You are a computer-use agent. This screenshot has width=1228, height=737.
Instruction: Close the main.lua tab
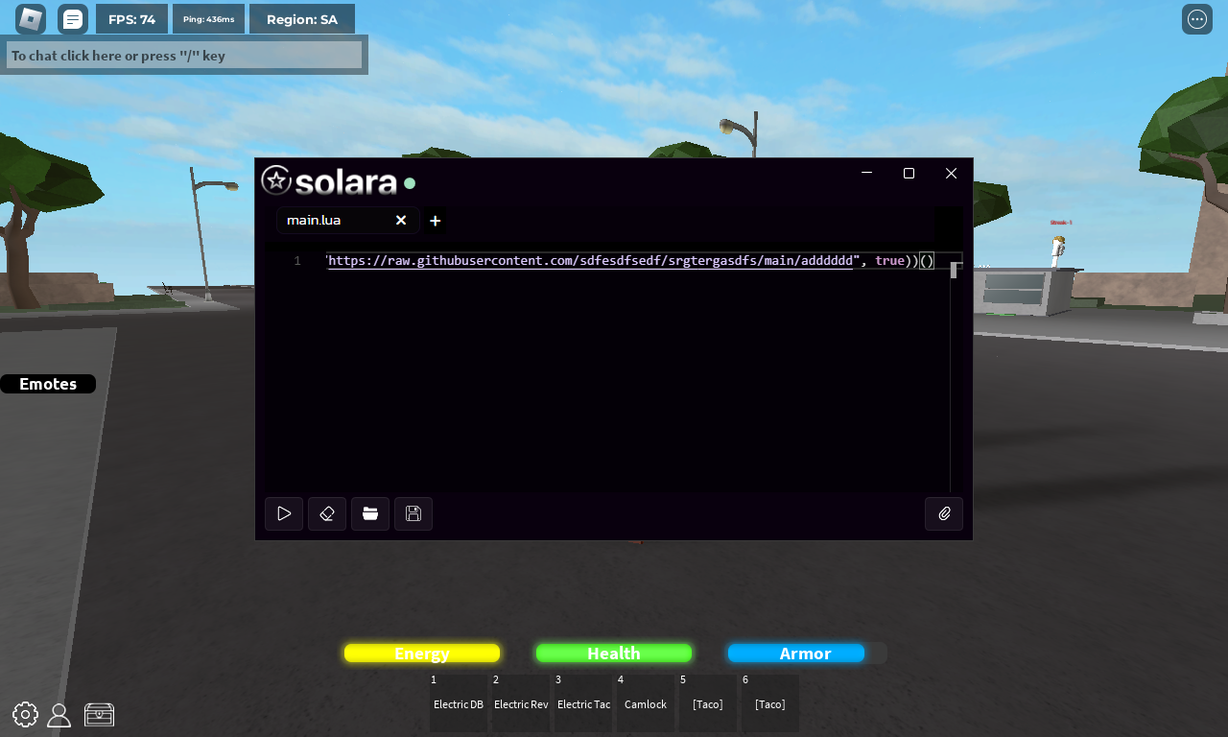coord(401,221)
